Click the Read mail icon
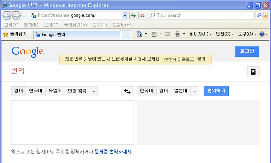Image resolution: width=271 pixels, height=163 pixels. [x=167, y=34]
